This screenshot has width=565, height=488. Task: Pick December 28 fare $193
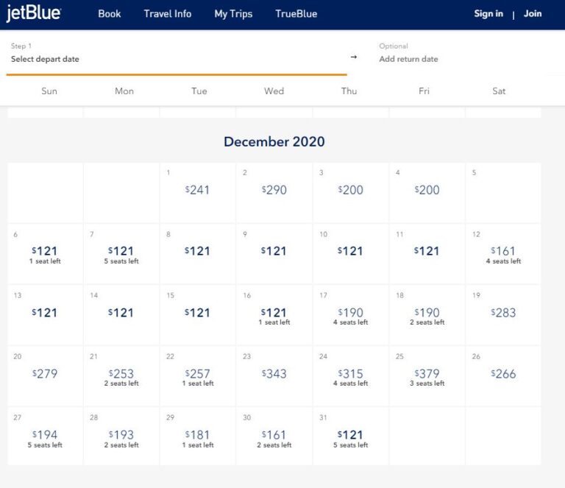pyautogui.click(x=121, y=437)
